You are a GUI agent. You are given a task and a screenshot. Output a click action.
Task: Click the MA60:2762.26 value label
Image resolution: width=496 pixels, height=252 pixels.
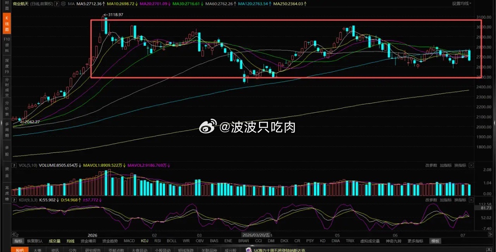[221, 4]
